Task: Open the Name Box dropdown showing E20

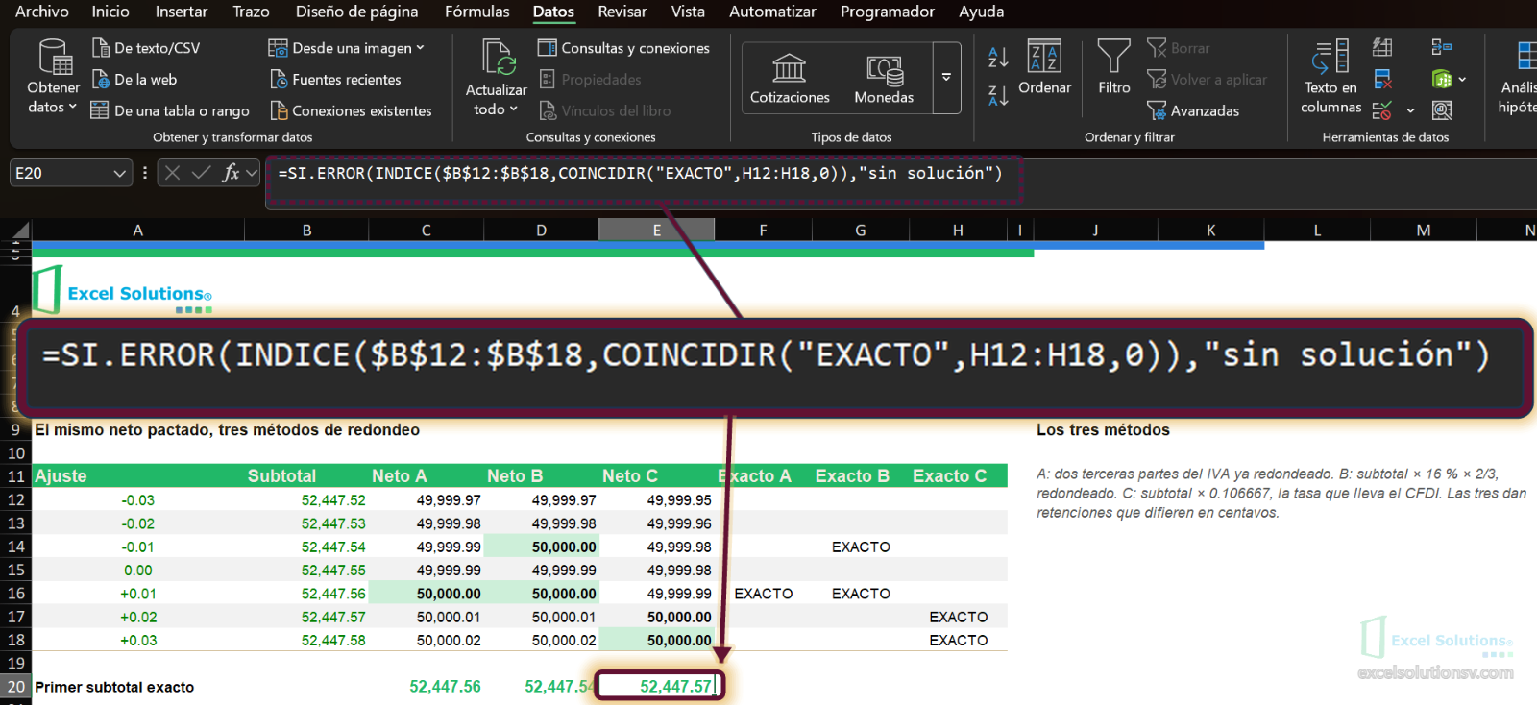Action: (120, 174)
